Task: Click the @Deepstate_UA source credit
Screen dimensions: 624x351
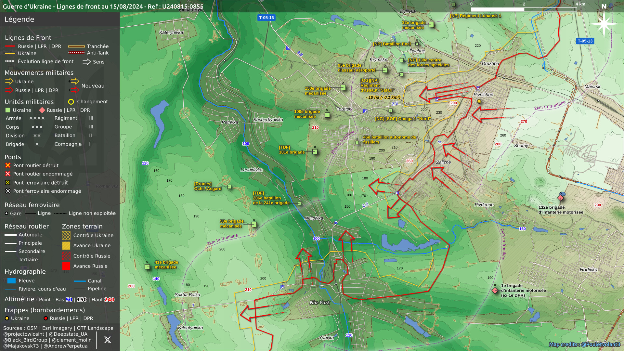Action: tap(68, 334)
